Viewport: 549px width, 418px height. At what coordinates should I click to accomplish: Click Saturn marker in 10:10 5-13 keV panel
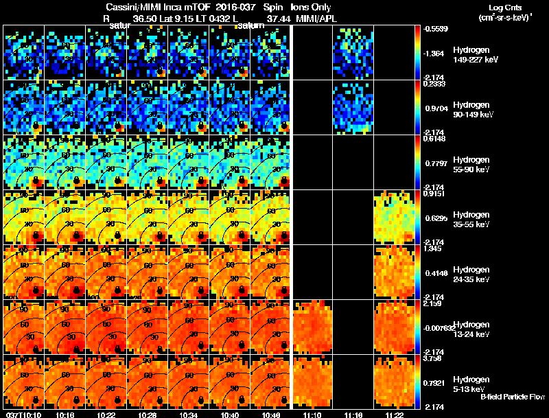[34, 399]
